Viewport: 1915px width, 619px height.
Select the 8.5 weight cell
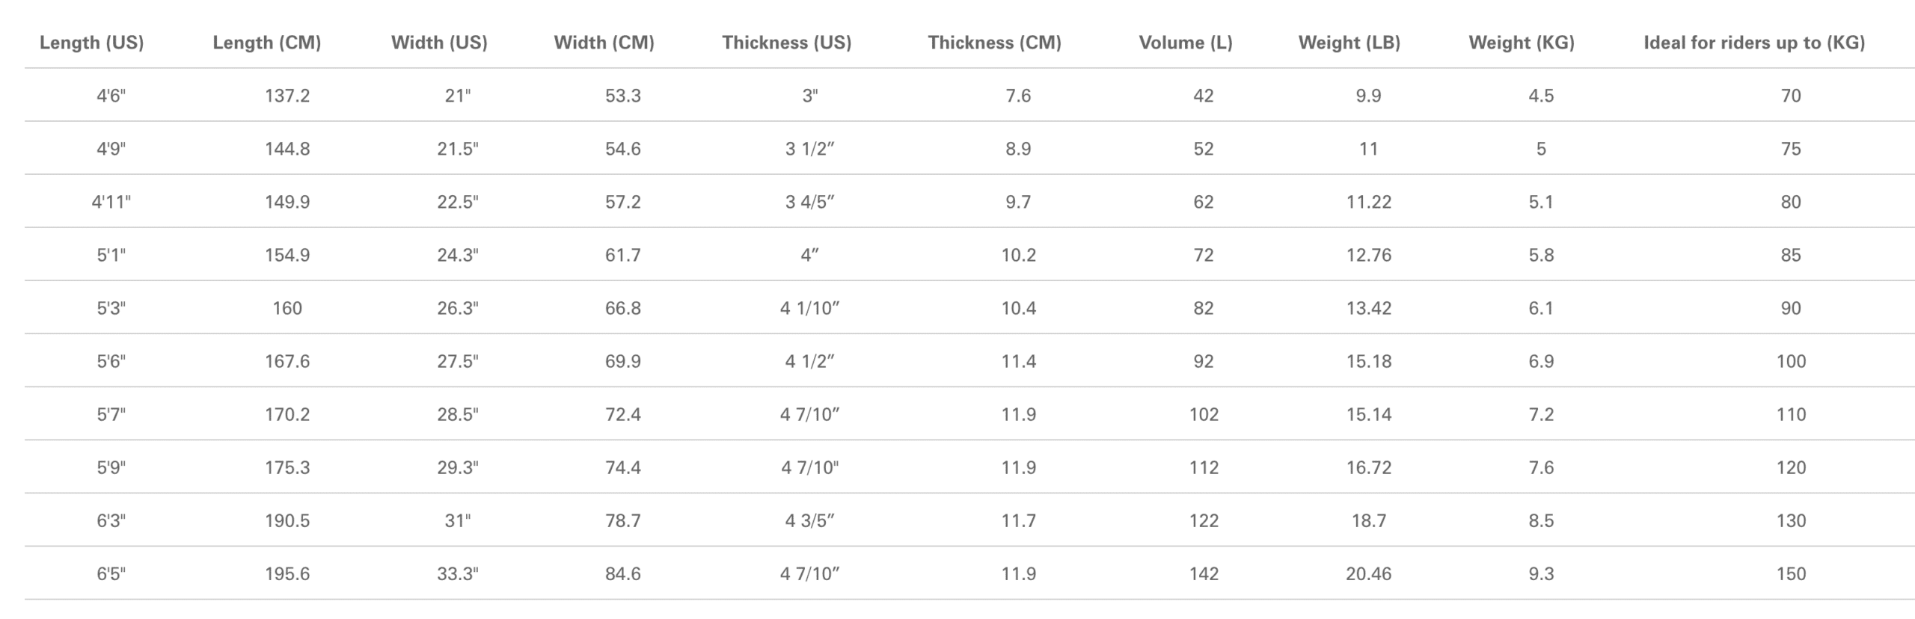pyautogui.click(x=1541, y=520)
